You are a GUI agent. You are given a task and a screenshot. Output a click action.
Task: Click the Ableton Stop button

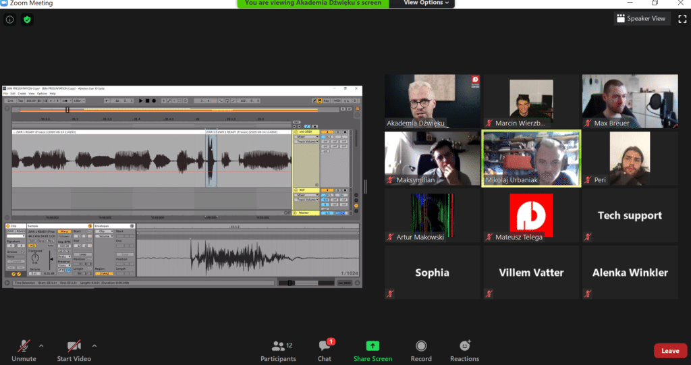(x=147, y=101)
